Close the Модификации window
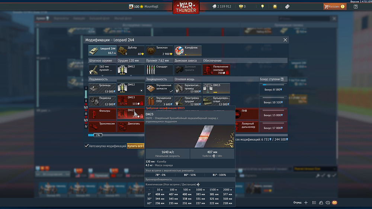372x209 pixels. 285,40
